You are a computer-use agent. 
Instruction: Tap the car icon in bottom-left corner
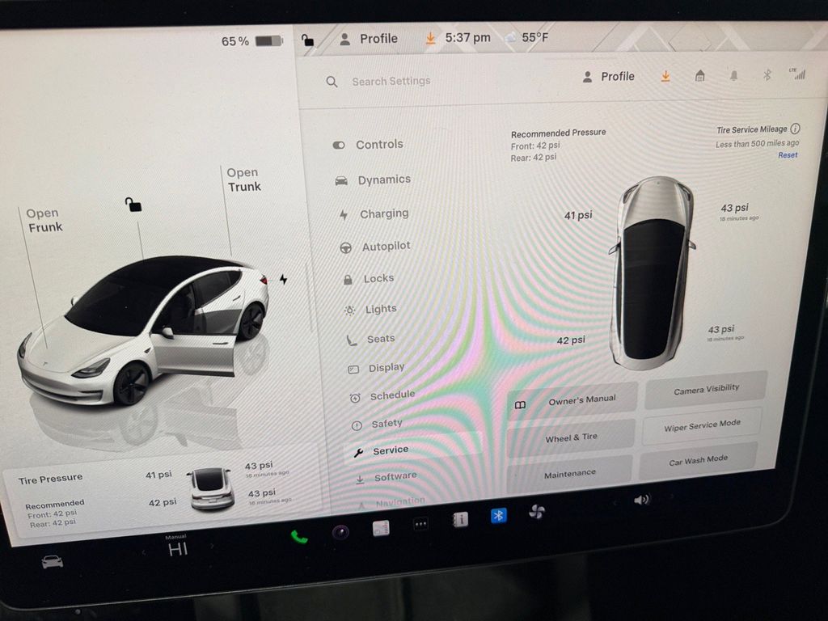coord(53,561)
